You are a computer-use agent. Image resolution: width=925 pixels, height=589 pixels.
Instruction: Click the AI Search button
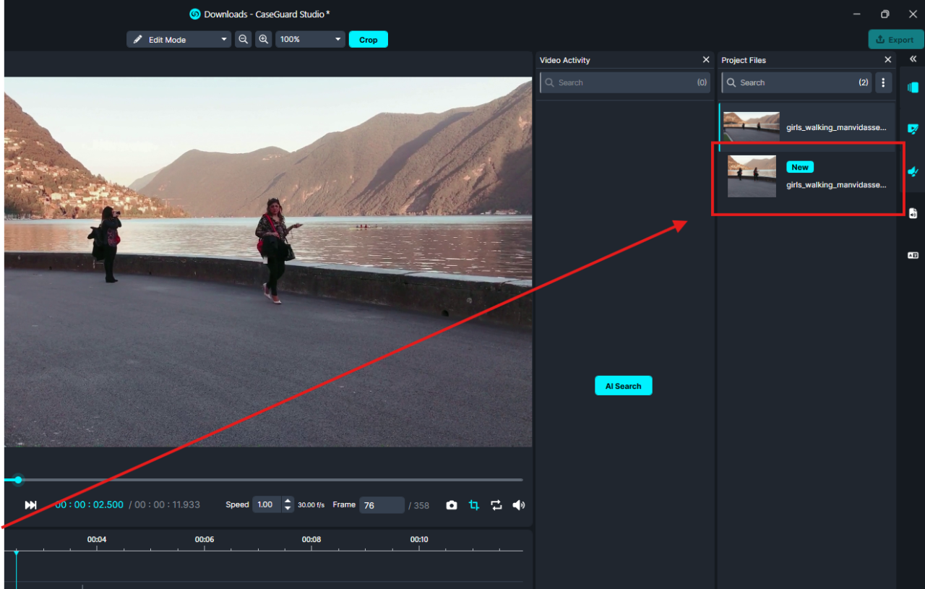(x=623, y=386)
